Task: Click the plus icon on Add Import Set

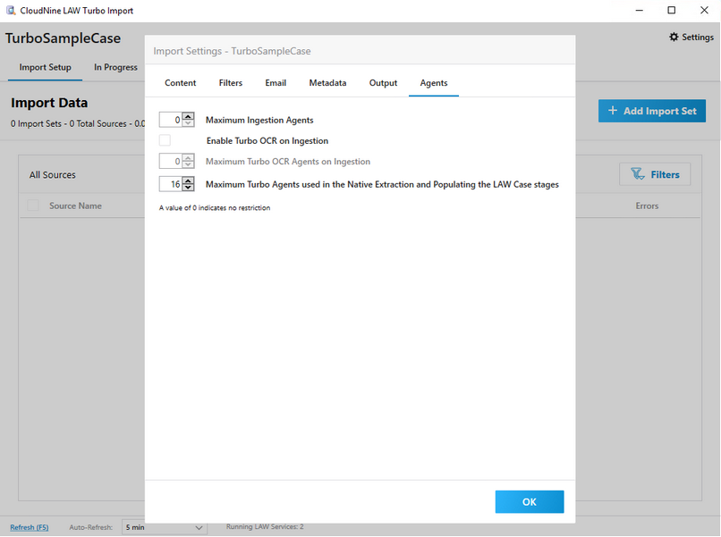Action: pos(613,111)
